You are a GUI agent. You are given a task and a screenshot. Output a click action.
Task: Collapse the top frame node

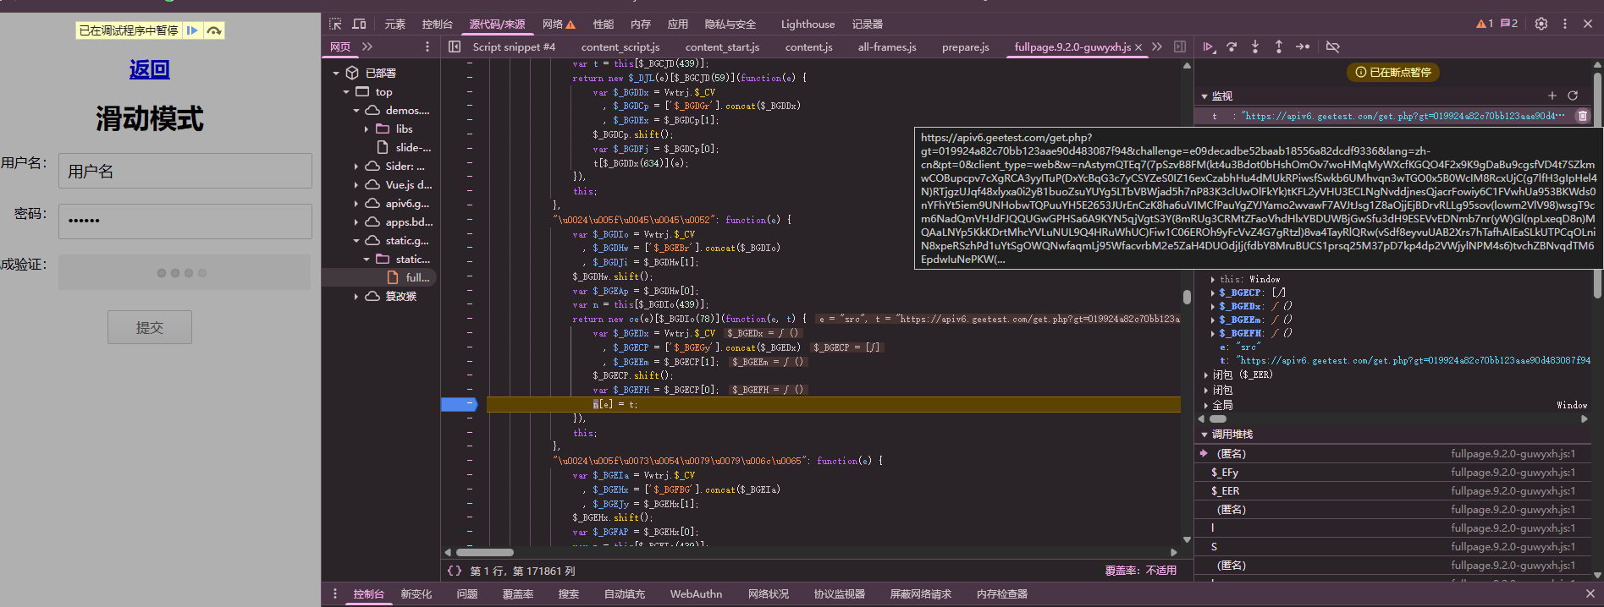pos(346,92)
